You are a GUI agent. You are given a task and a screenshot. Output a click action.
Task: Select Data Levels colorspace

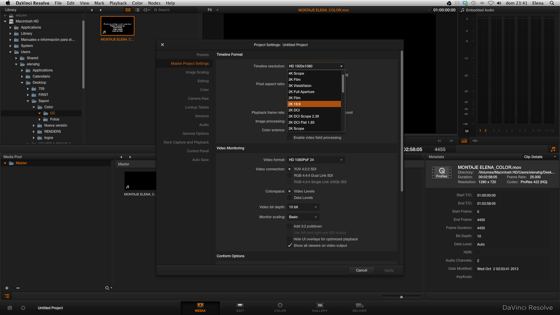click(290, 198)
